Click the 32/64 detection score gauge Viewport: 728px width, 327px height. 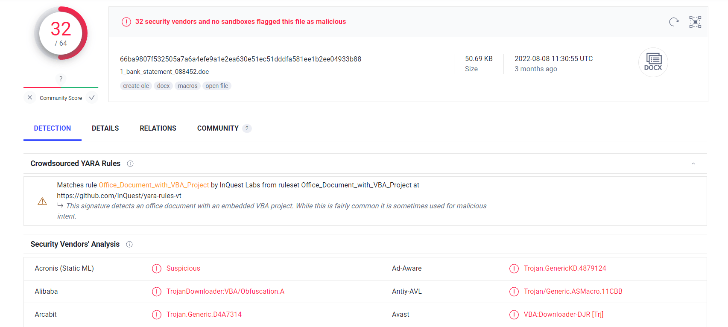(x=61, y=33)
